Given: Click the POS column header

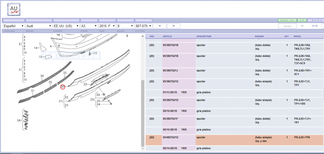Looking at the screenshot, I should tap(152, 36).
